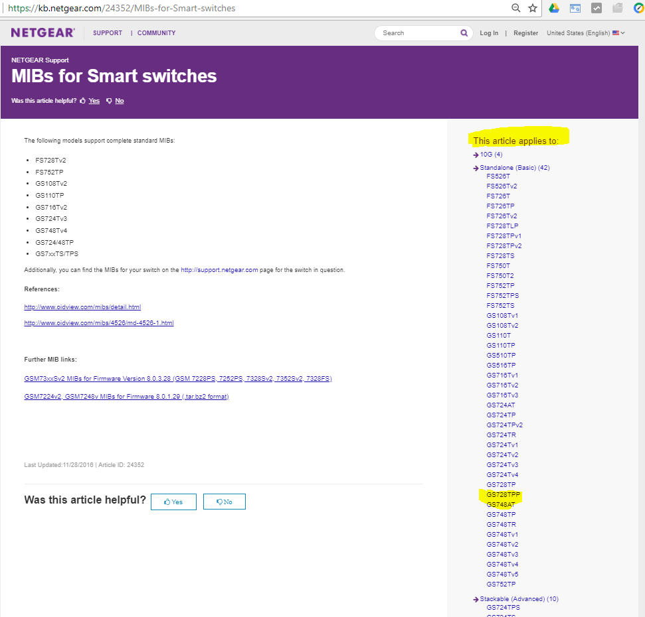This screenshot has width=645, height=617.
Task: Select the GS716Tv3 model link
Action: [x=502, y=395]
